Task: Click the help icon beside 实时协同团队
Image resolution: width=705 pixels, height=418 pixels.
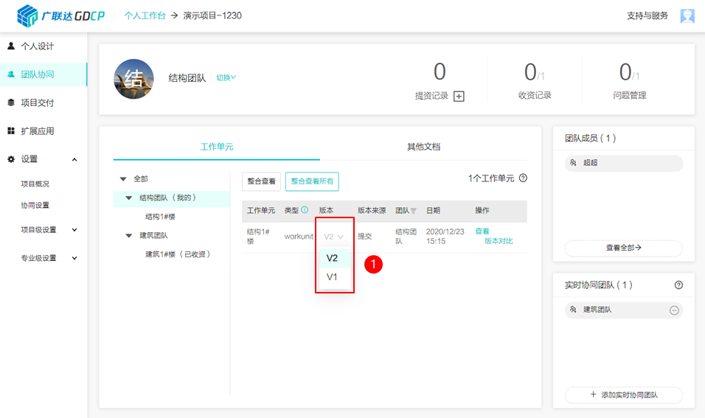Action: point(679,285)
